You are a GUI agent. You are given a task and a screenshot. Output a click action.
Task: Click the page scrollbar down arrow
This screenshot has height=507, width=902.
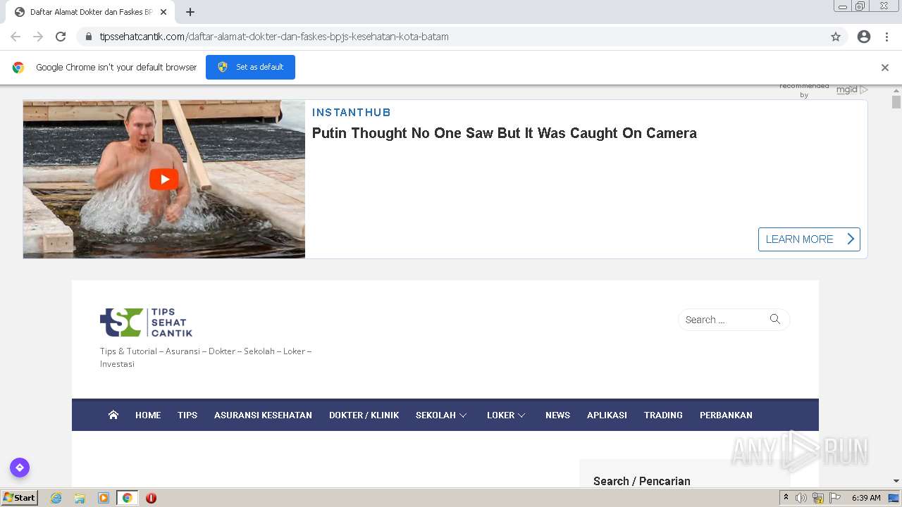(896, 481)
